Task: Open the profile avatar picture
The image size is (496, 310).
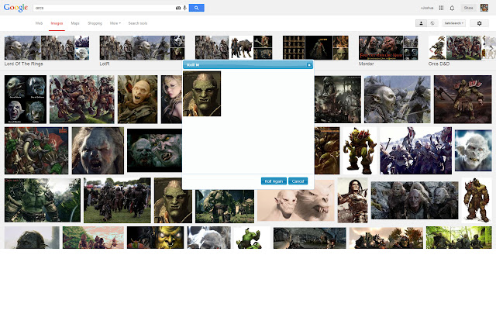Action: (x=484, y=8)
